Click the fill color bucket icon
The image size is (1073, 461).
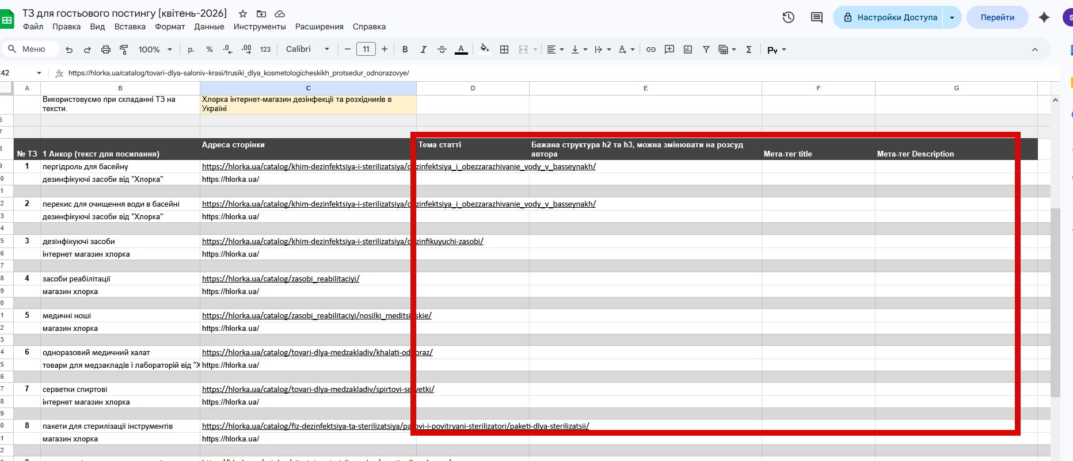[x=484, y=49]
